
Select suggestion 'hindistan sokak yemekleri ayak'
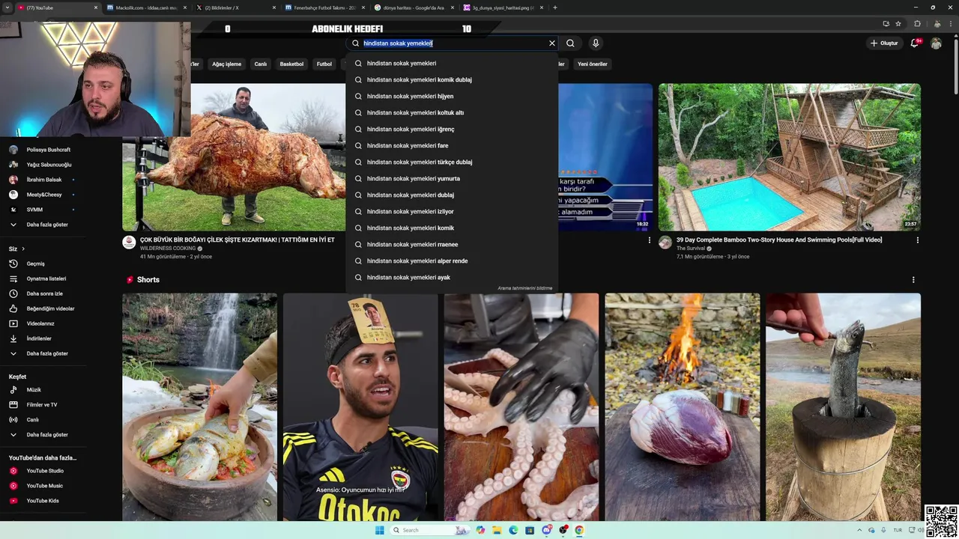click(452, 278)
